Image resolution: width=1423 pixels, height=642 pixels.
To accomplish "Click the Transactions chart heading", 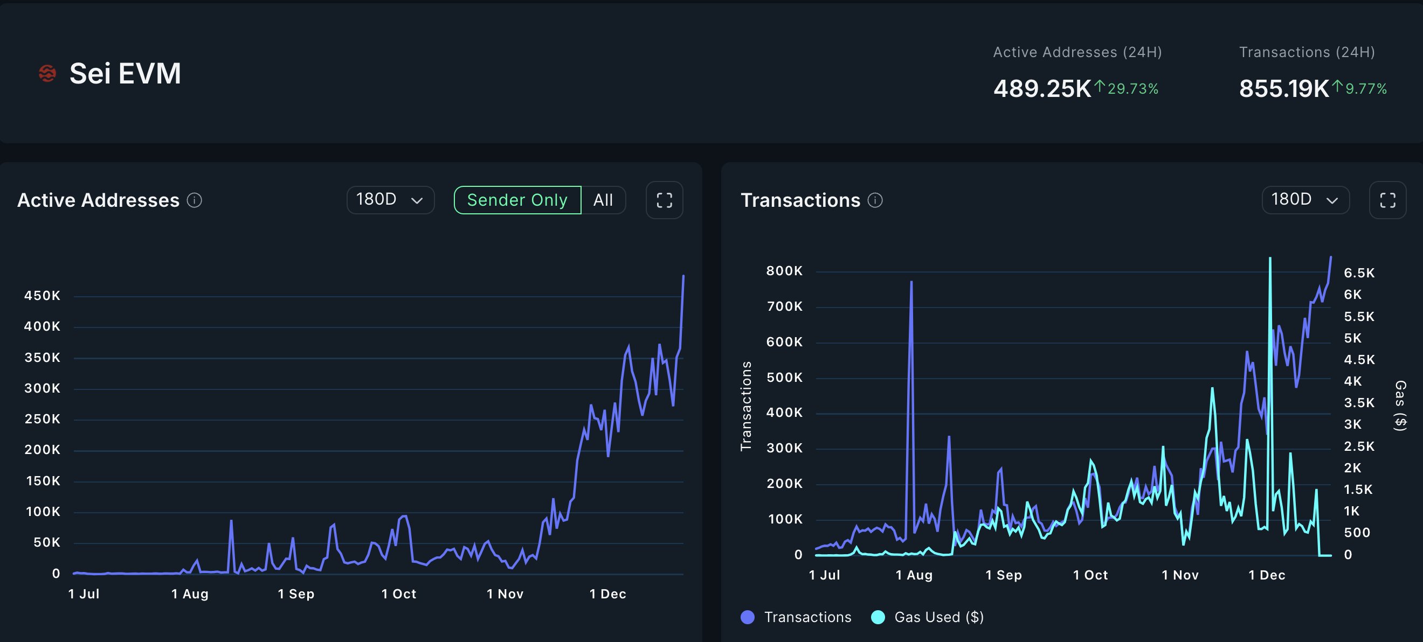I will [x=800, y=200].
